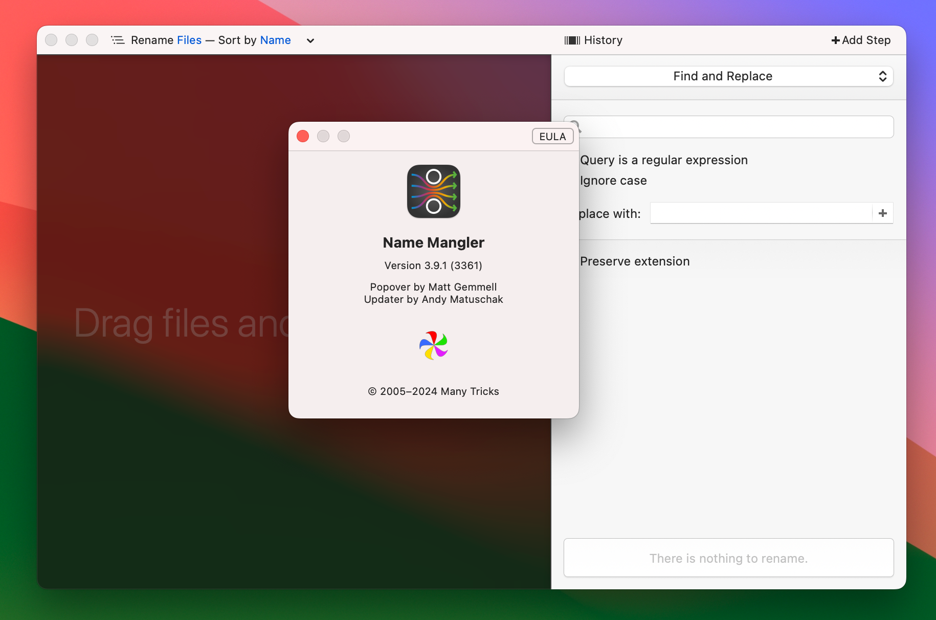Open the EULA in About window
This screenshot has width=936, height=620.
552,137
